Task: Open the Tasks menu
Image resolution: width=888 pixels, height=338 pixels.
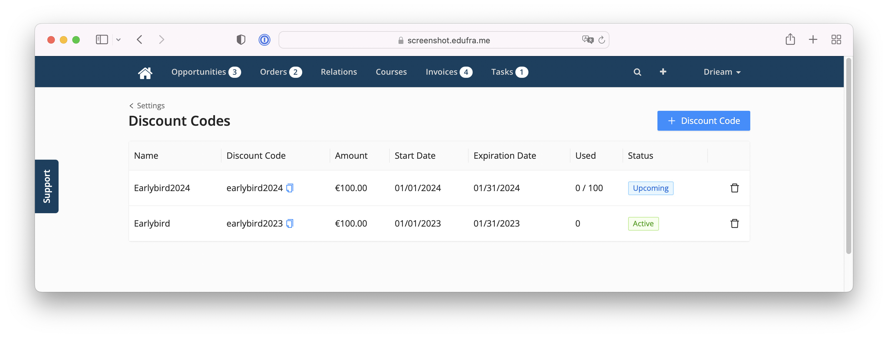Action: (509, 72)
